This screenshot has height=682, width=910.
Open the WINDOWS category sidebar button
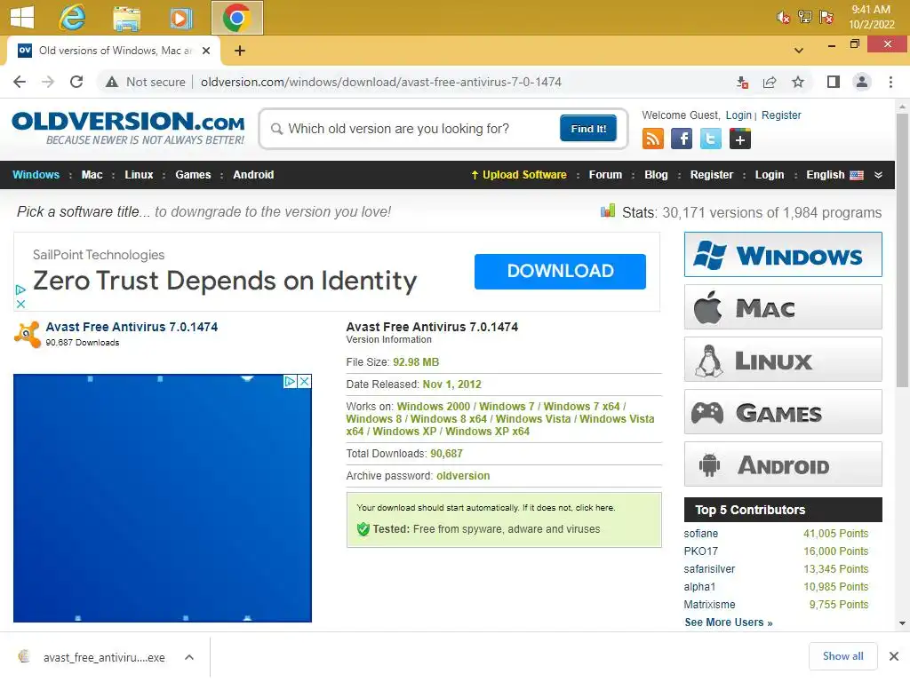tap(783, 255)
